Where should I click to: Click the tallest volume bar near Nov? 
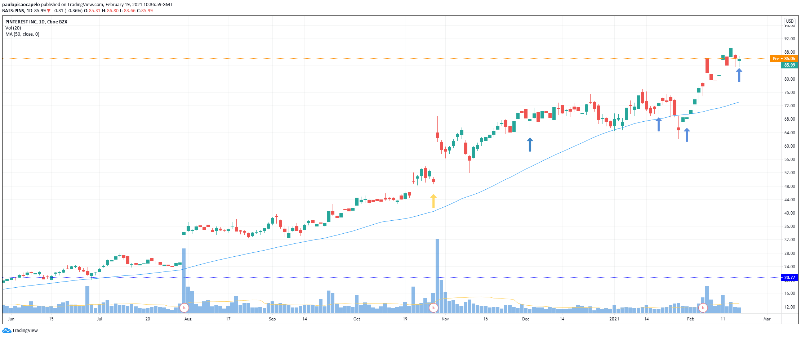click(x=437, y=276)
